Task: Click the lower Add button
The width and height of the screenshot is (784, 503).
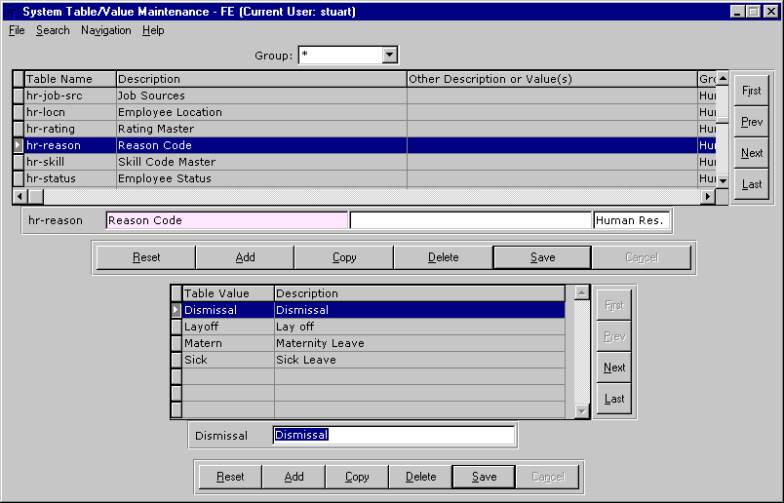Action: [294, 477]
